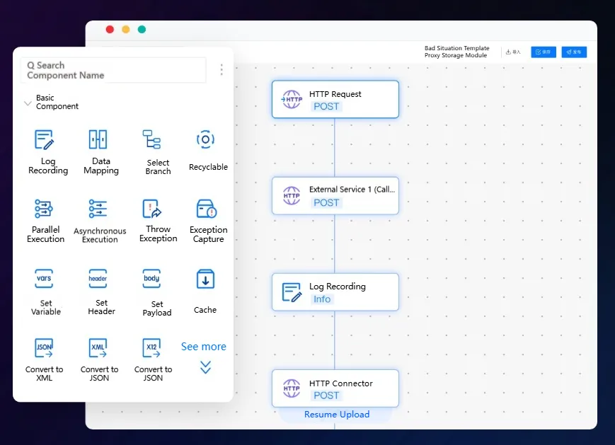Screen dimensions: 615x445
Task: Select the Throw Exception component
Action: 158,221
